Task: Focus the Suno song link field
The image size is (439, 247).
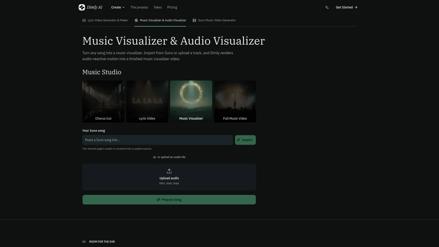Action: (158, 140)
